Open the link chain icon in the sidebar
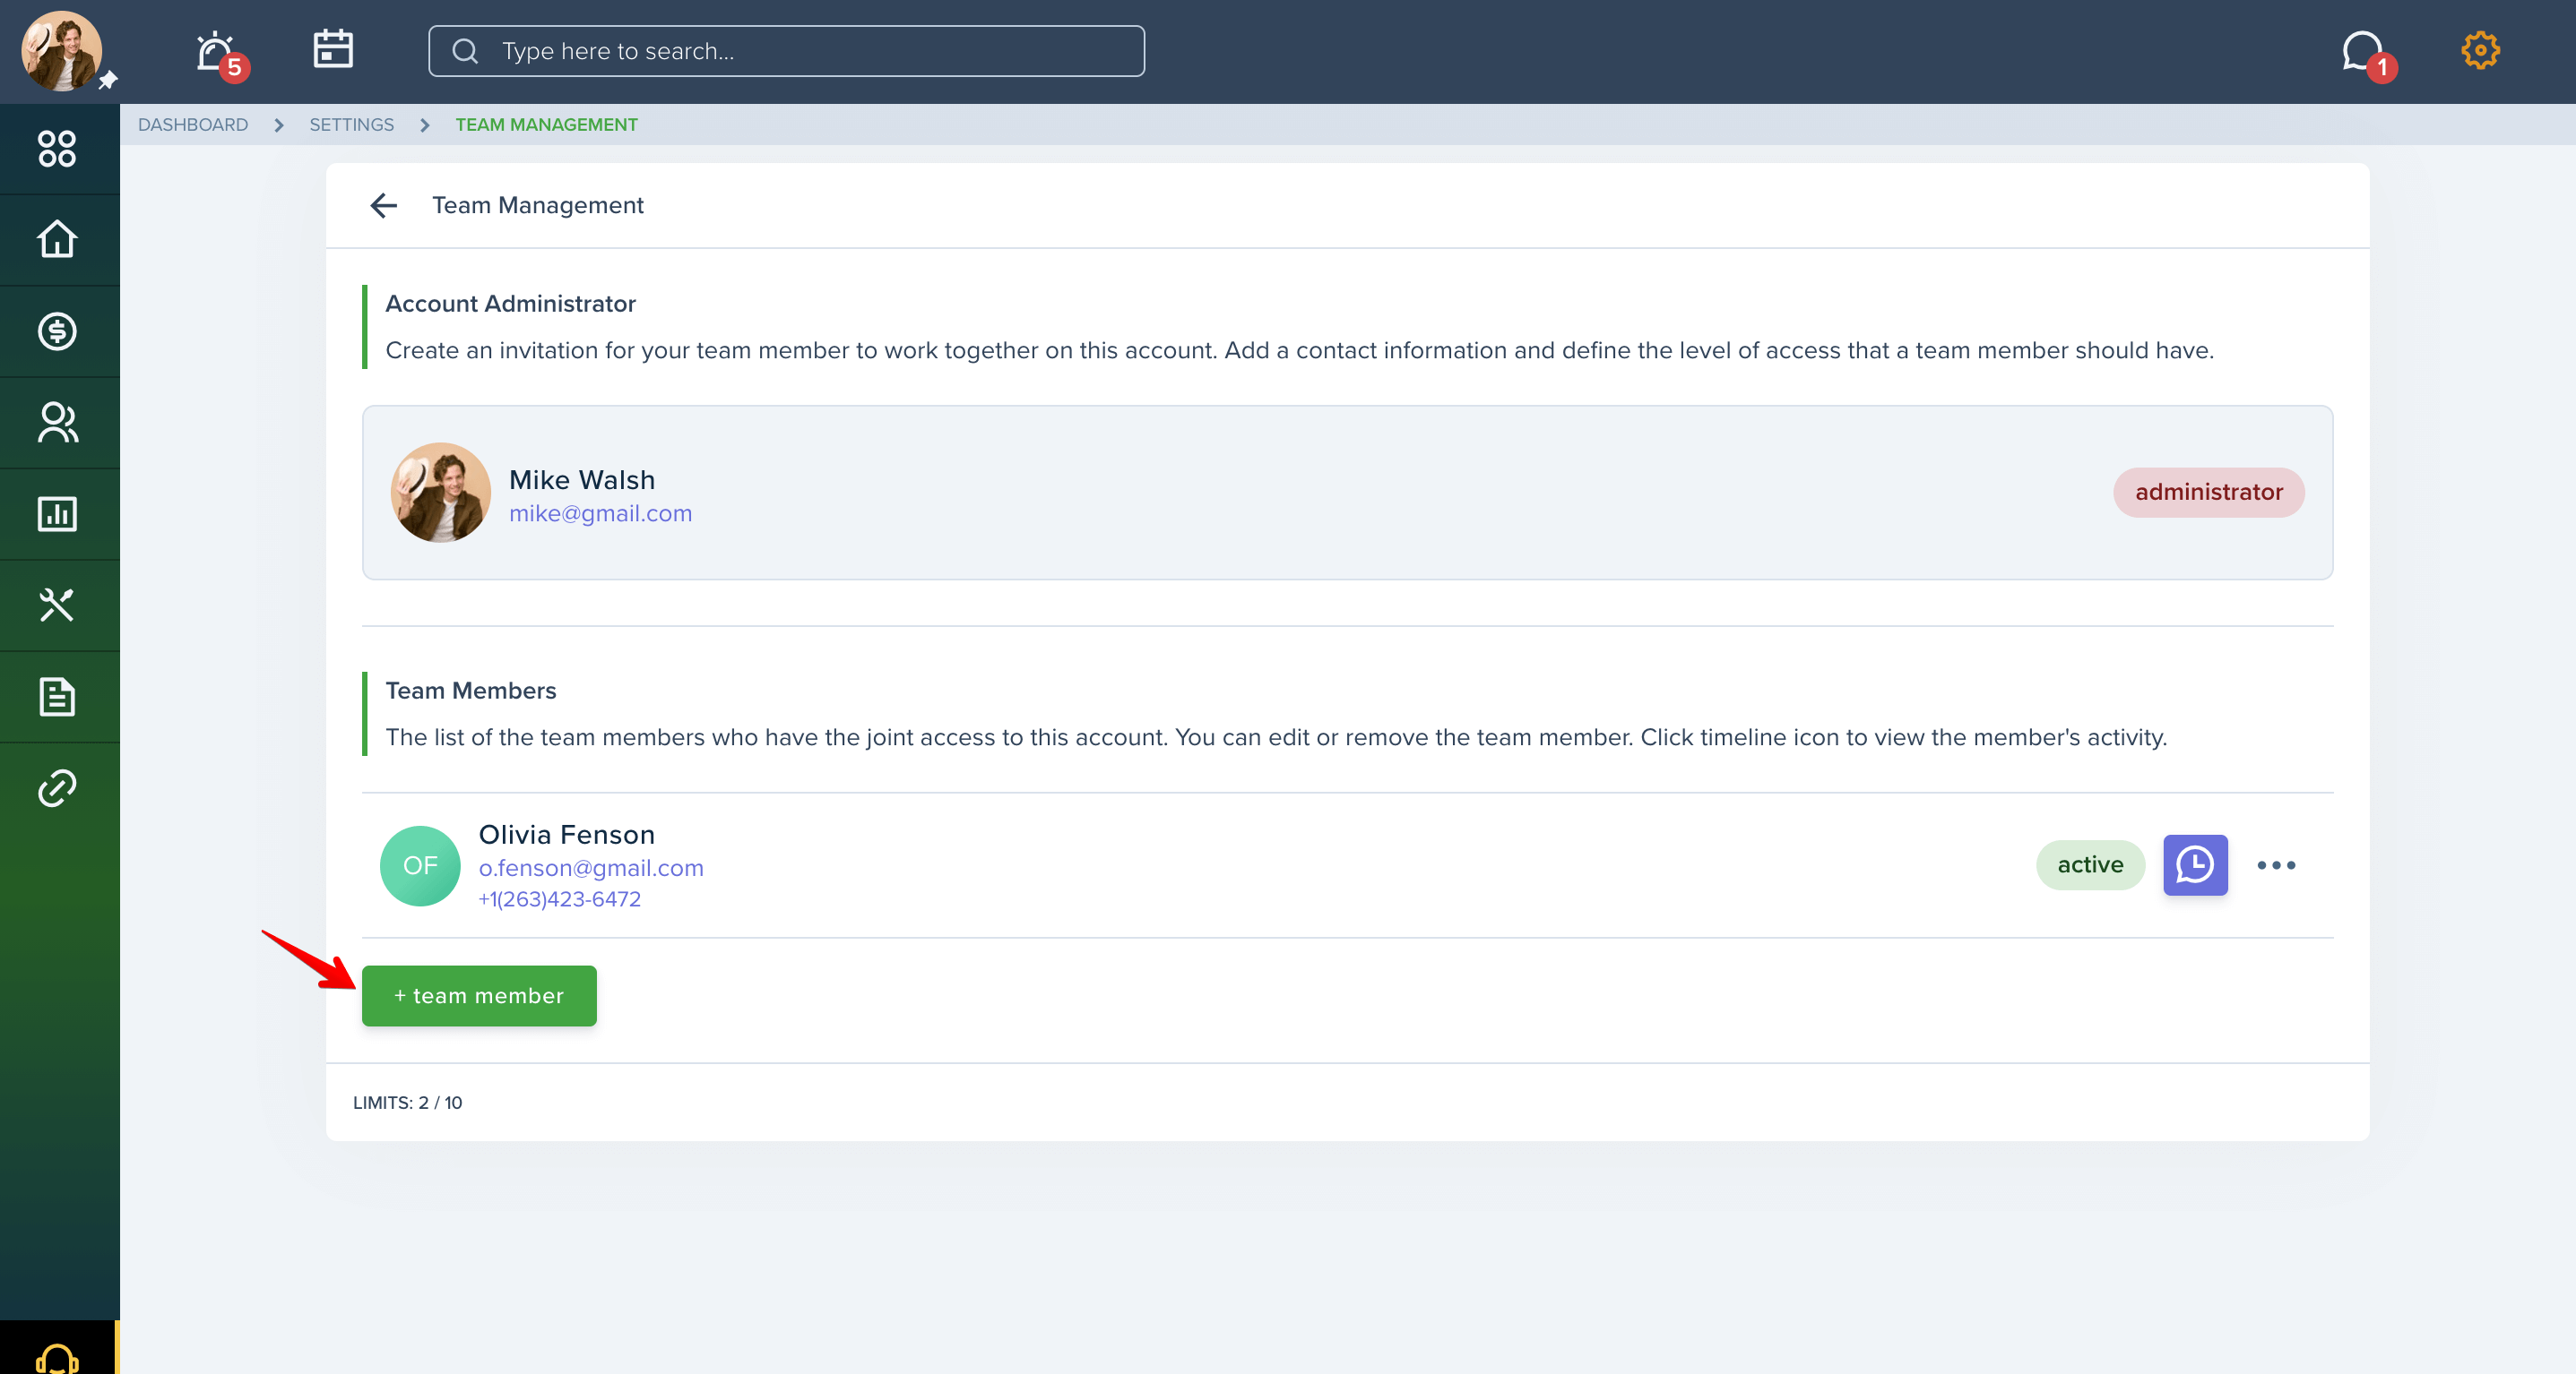 [x=57, y=787]
